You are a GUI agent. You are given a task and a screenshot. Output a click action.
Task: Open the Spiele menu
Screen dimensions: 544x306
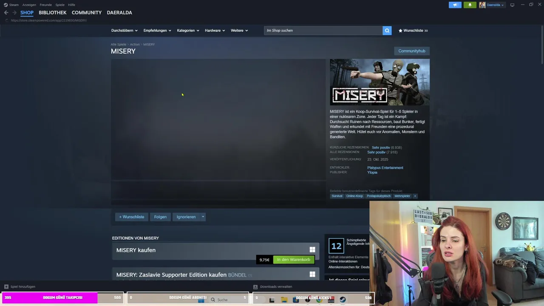(60, 5)
